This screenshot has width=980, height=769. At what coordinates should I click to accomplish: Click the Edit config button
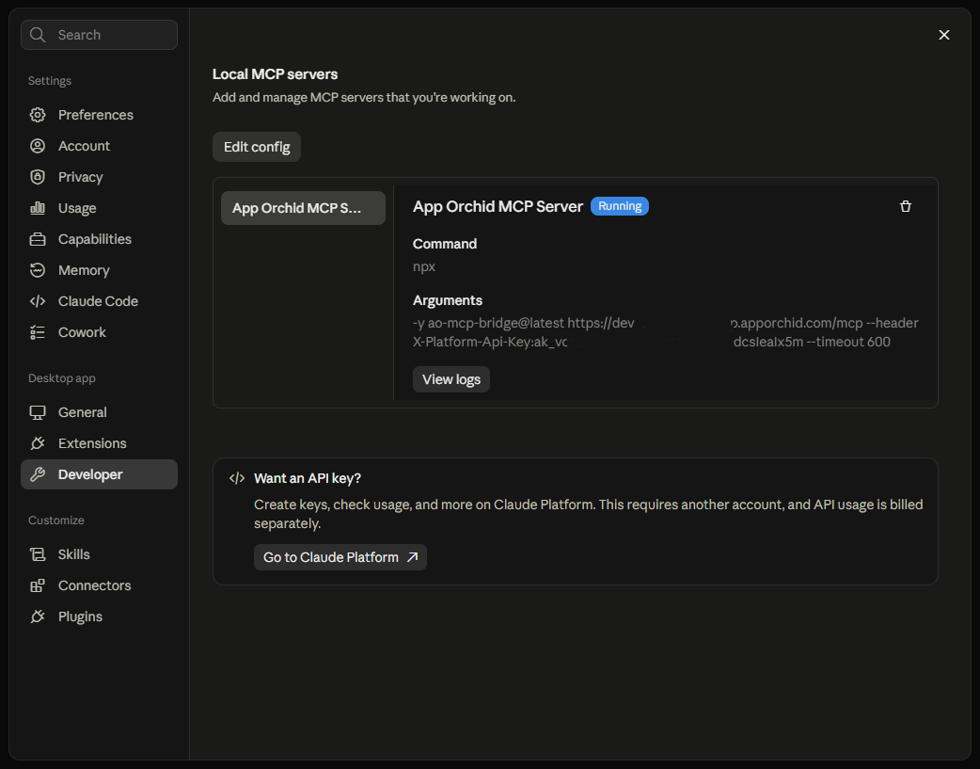(x=257, y=147)
